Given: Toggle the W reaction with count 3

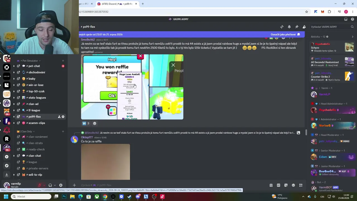Looking at the screenshot, I should coord(86,123).
